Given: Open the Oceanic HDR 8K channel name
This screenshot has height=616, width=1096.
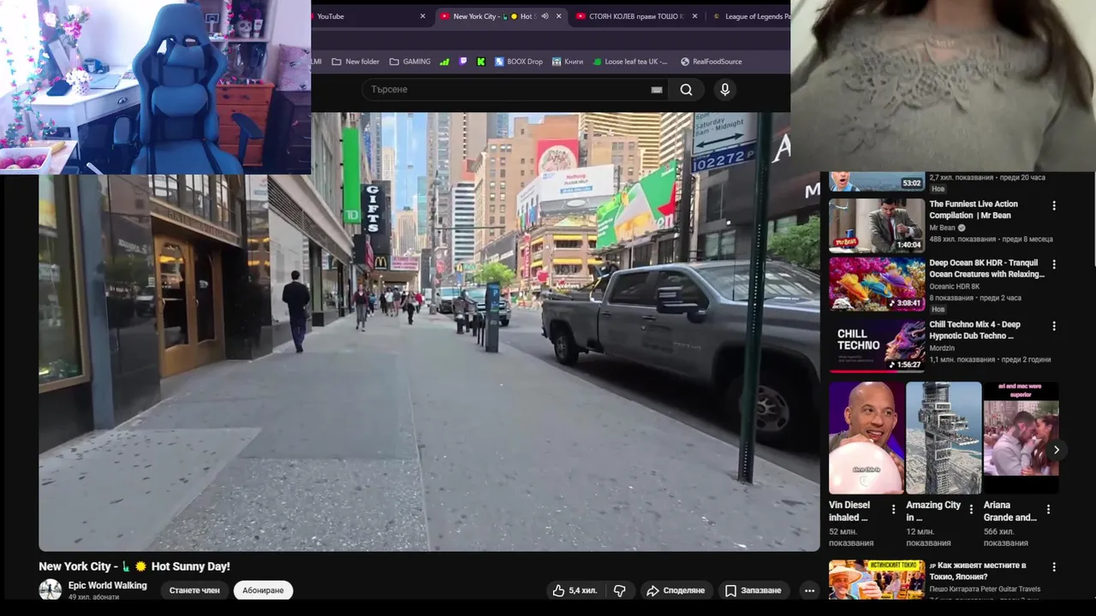Looking at the screenshot, I should point(954,287).
